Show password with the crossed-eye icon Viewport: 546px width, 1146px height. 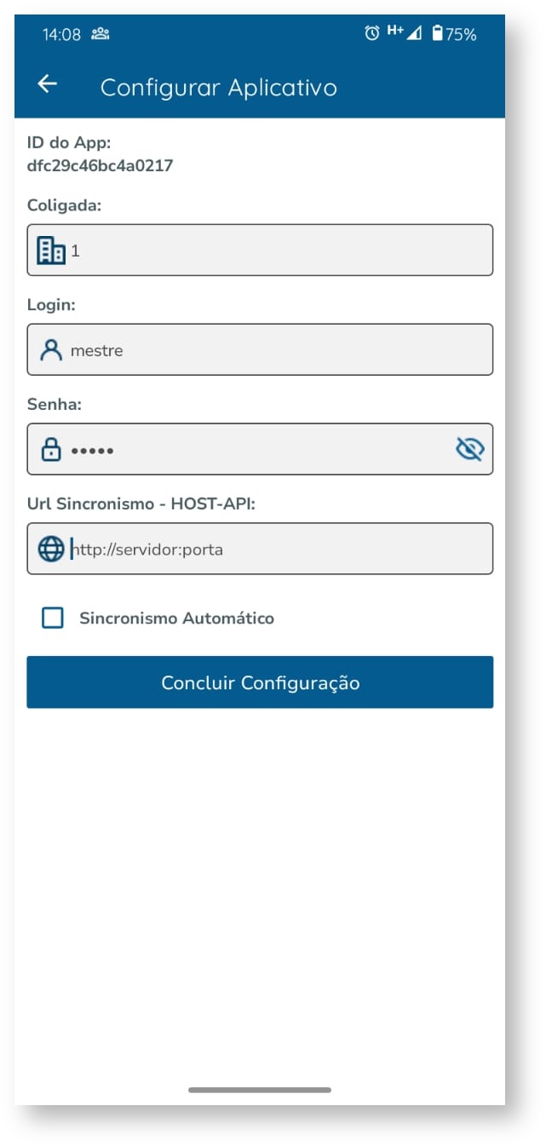point(469,449)
